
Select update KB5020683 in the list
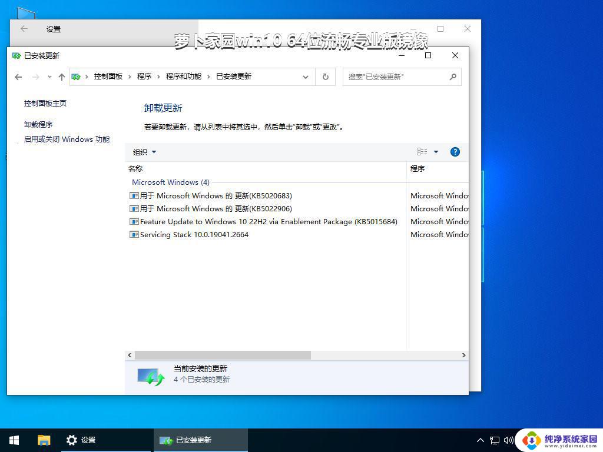point(216,195)
